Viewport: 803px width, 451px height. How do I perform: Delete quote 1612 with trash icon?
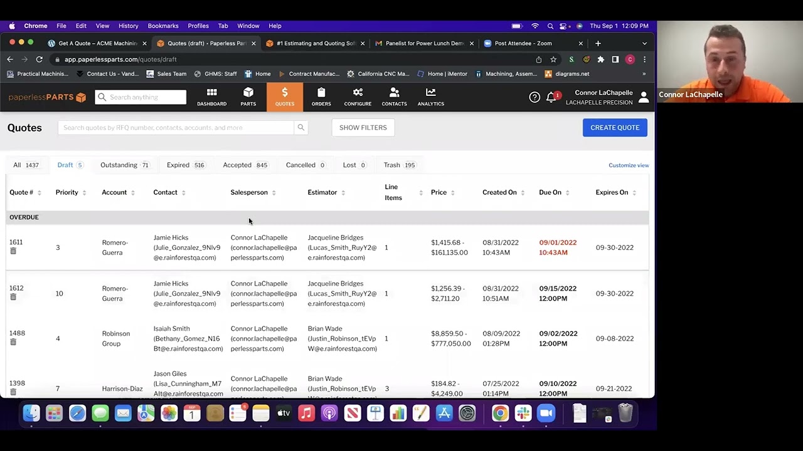coord(13,297)
